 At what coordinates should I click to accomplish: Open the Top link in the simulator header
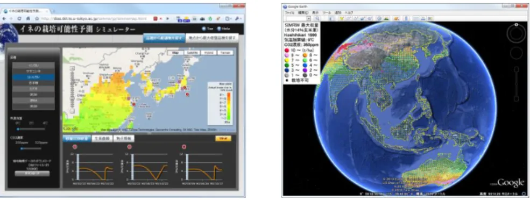[x=207, y=29]
